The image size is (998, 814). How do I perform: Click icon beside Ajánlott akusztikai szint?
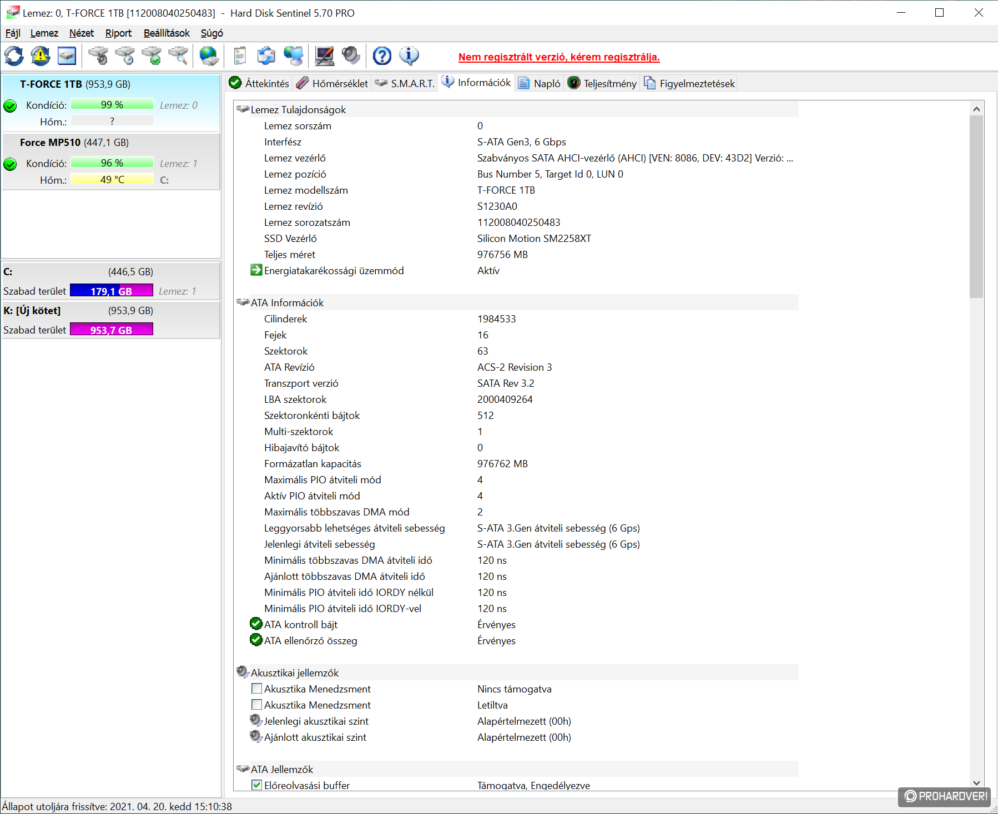(x=256, y=736)
